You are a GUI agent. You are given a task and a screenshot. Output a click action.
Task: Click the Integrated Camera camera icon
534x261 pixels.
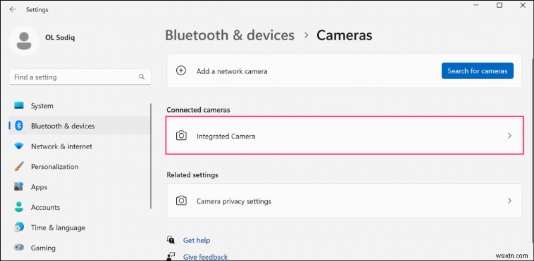click(x=181, y=136)
